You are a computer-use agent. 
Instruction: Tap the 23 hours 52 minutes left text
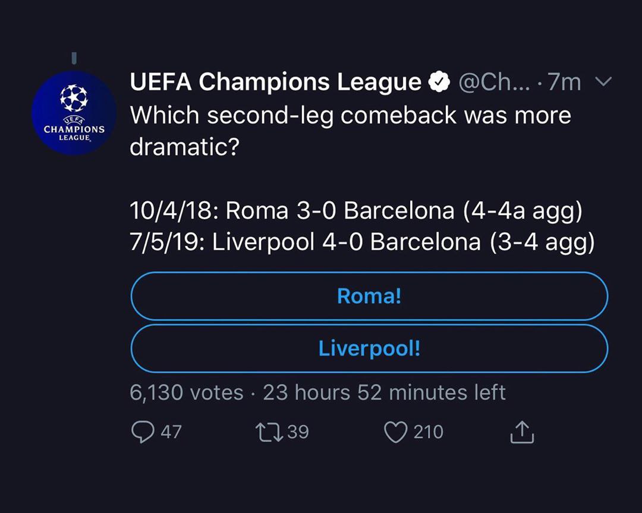(385, 392)
